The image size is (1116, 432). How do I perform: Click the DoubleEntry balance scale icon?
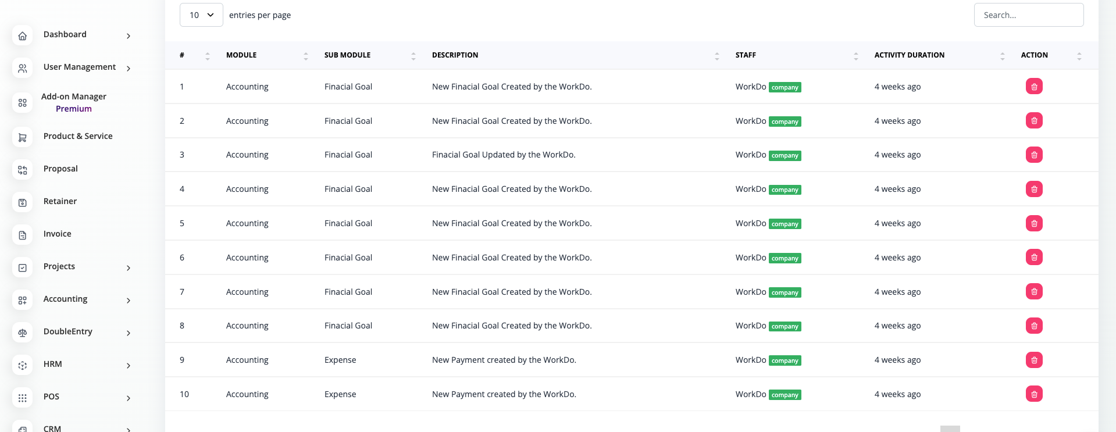(x=22, y=333)
